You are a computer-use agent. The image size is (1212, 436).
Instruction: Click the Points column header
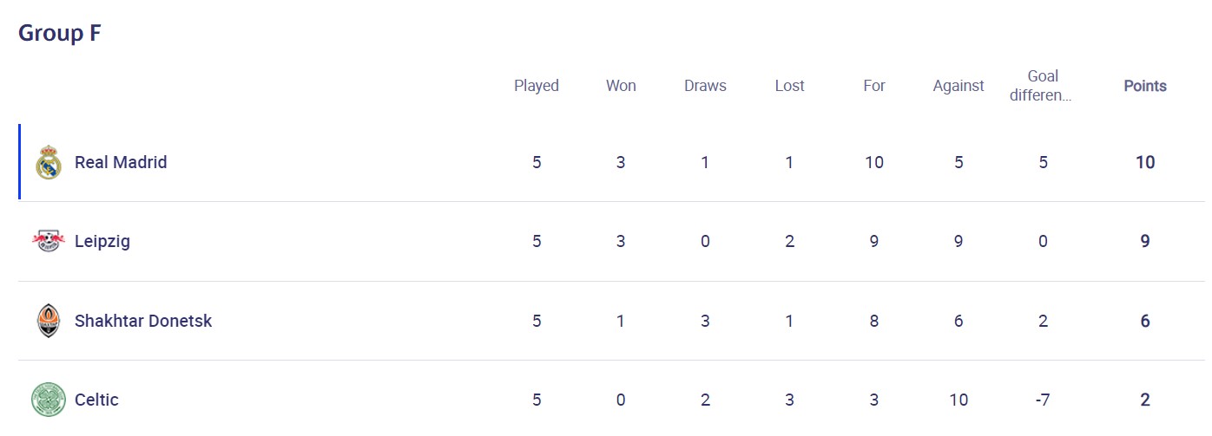click(1145, 86)
